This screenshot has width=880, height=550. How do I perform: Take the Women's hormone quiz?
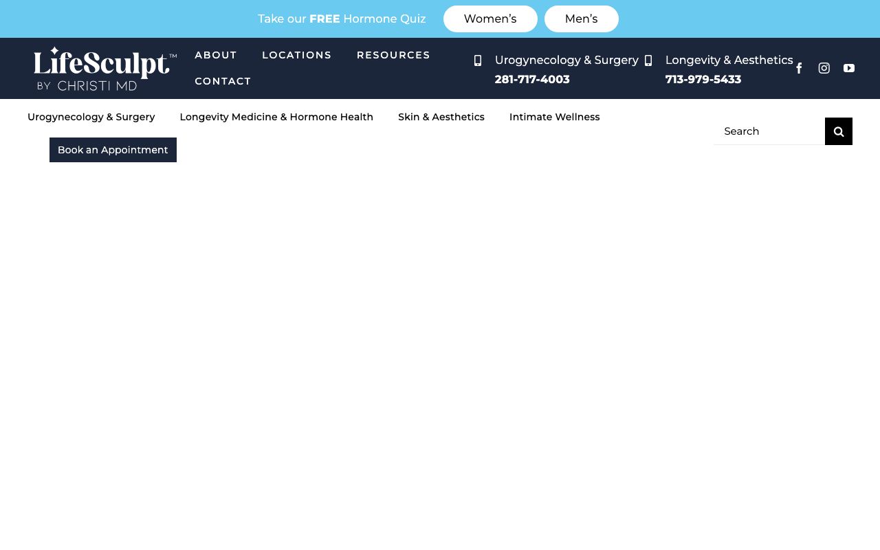[490, 19]
